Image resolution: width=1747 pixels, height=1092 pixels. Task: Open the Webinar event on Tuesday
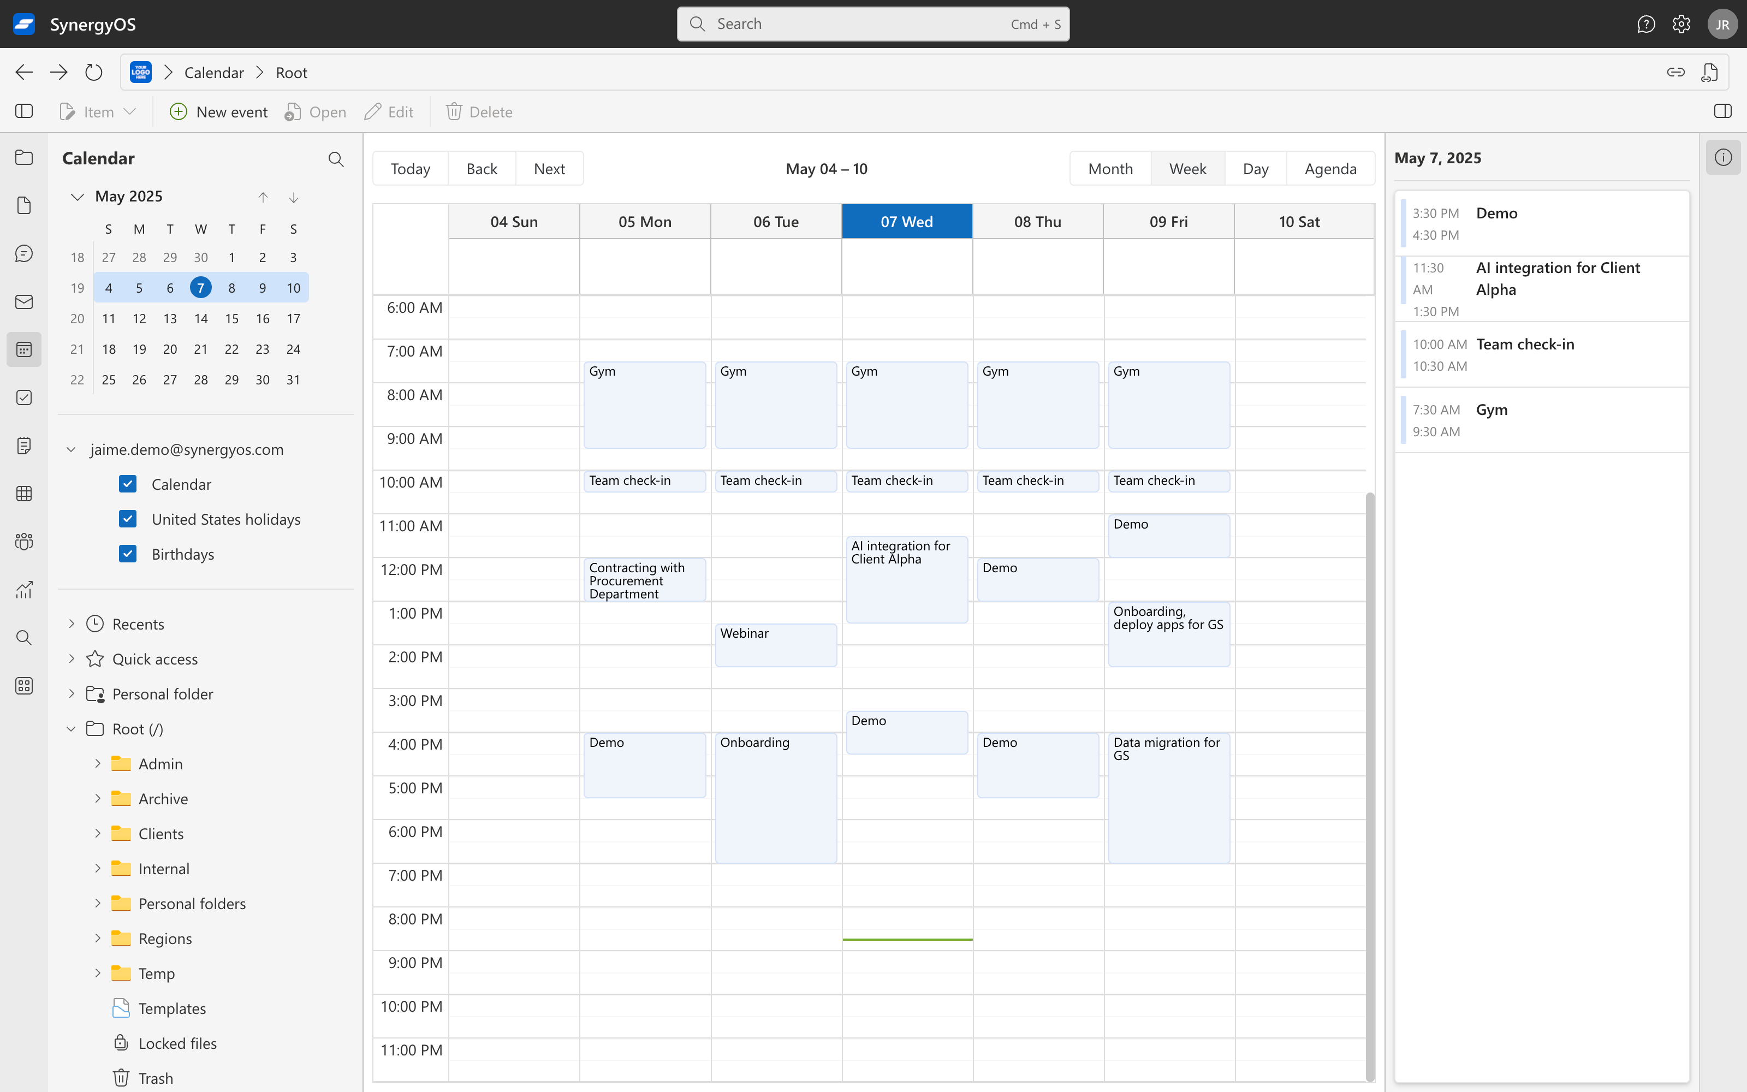(776, 645)
